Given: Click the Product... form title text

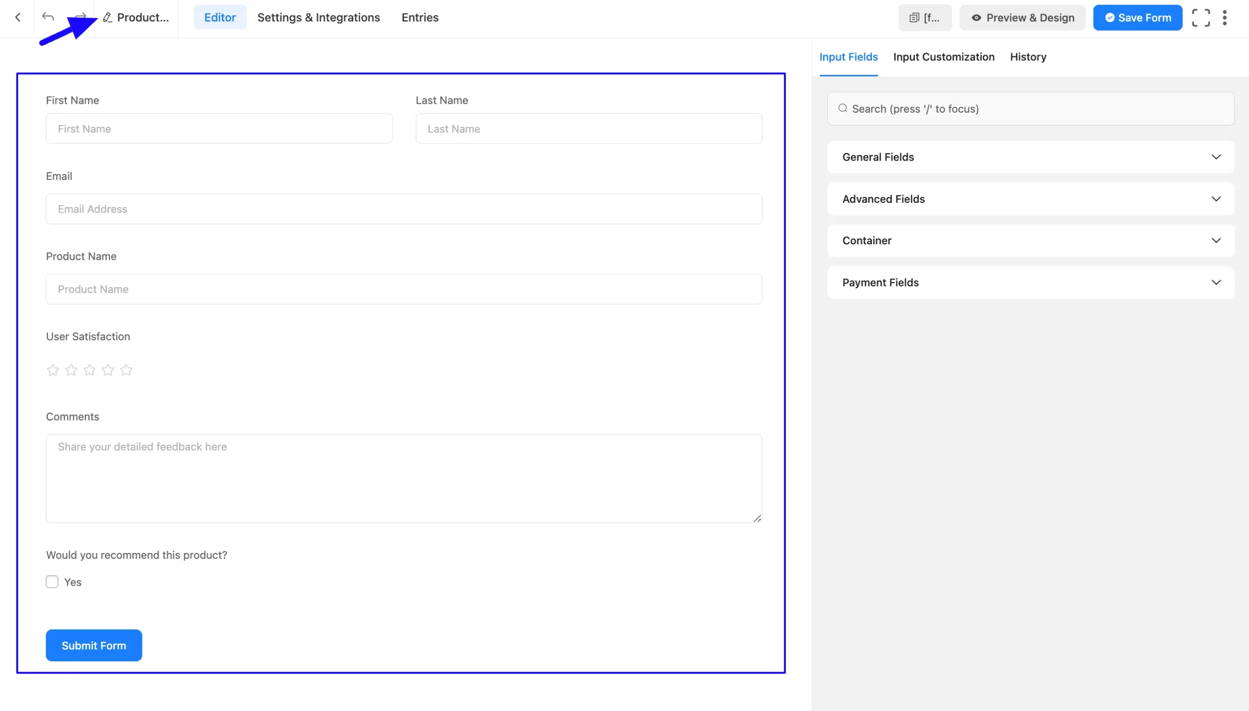Looking at the screenshot, I should [x=143, y=18].
